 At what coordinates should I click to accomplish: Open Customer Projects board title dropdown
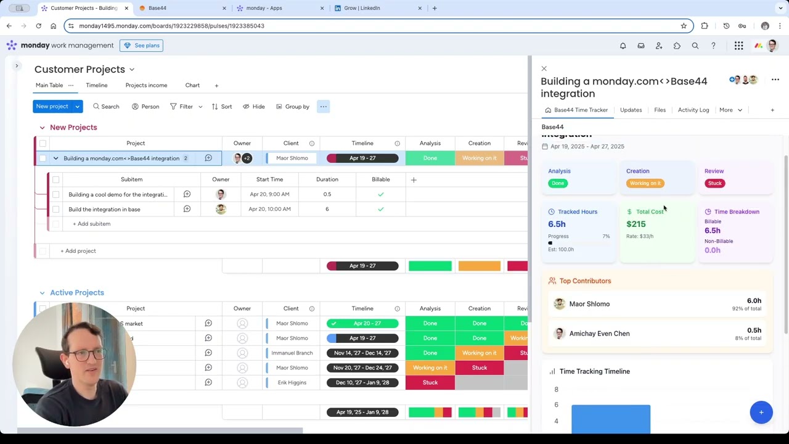pos(132,70)
